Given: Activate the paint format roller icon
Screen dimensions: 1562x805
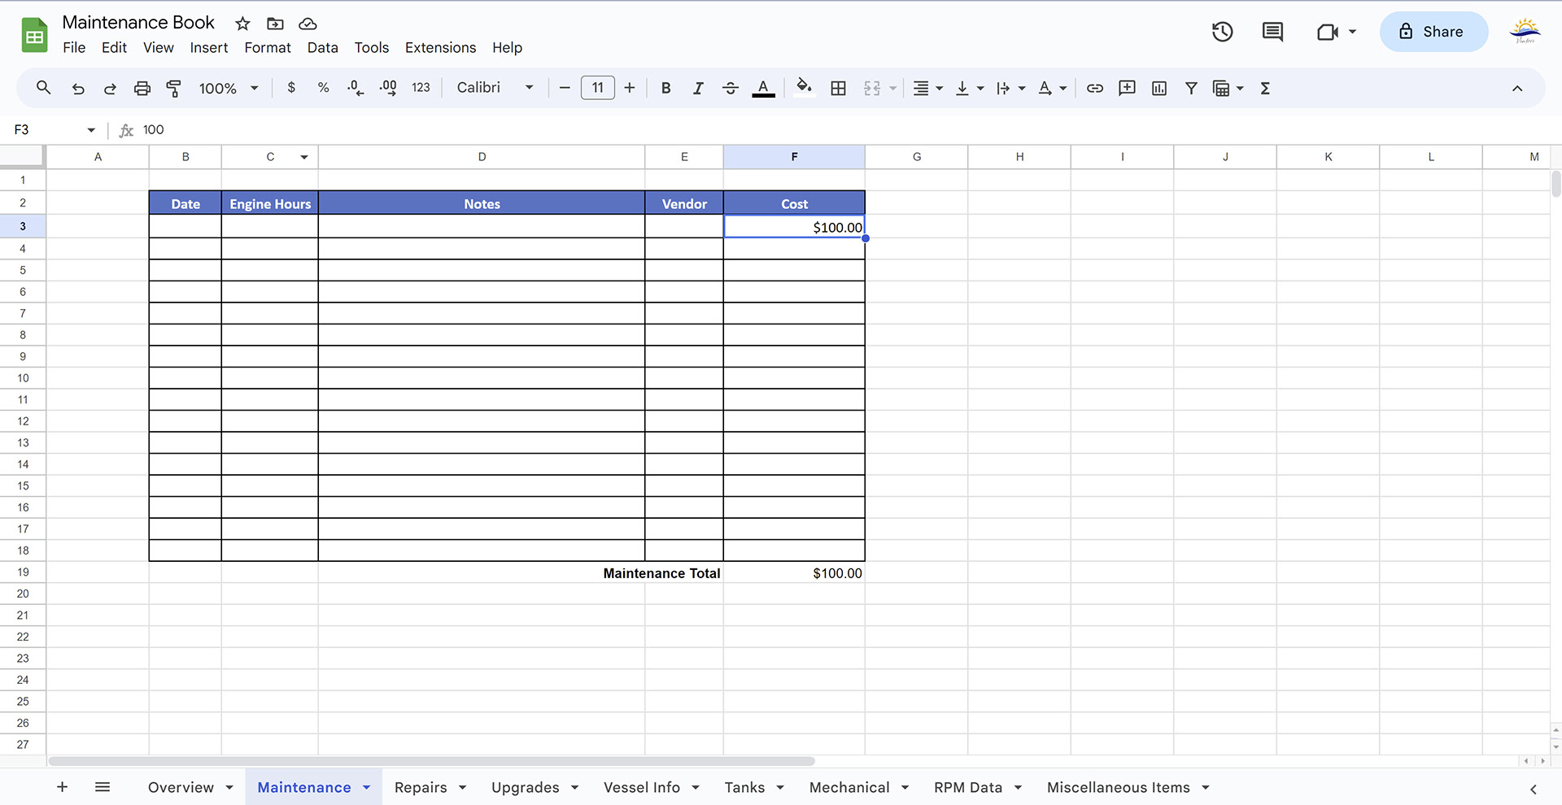Looking at the screenshot, I should 173,88.
